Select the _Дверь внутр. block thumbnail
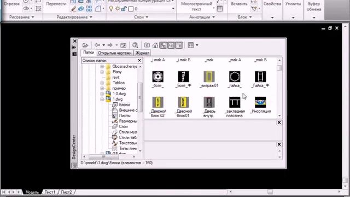The width and height of the screenshot is (350, 197). point(209,102)
